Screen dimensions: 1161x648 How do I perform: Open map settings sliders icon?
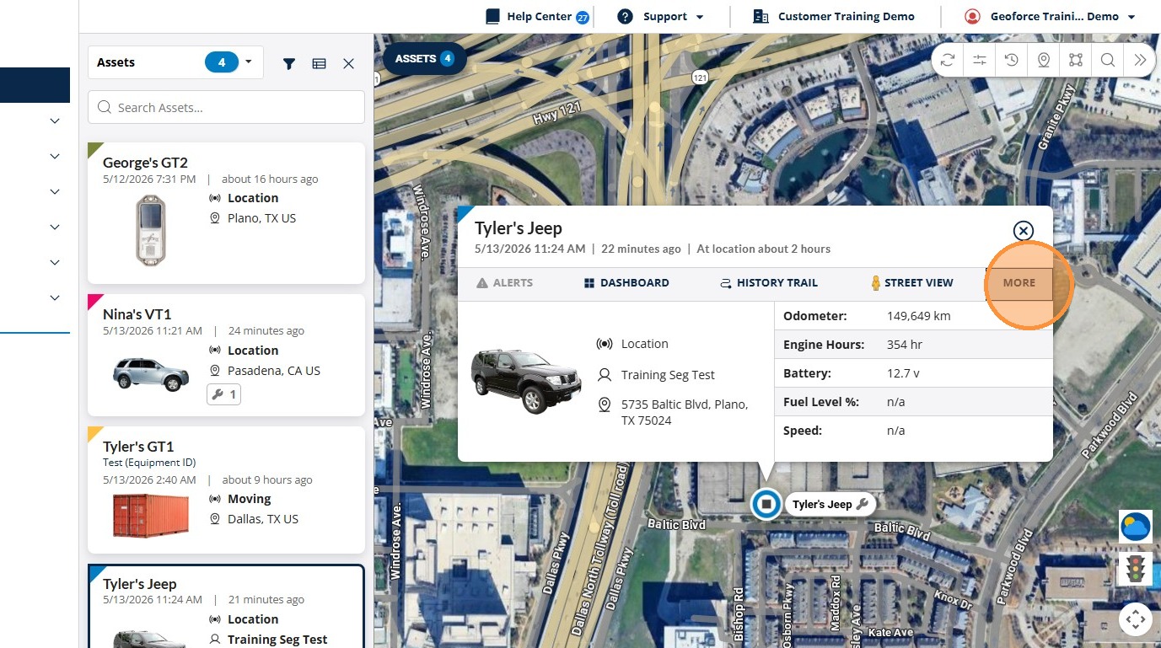(979, 60)
